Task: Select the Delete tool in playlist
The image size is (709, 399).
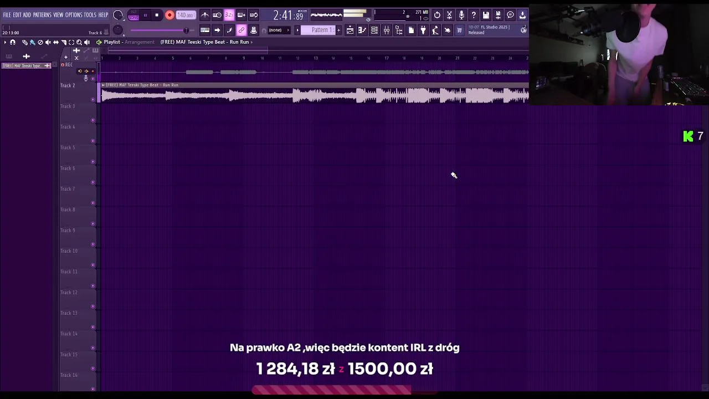Action: point(40,42)
